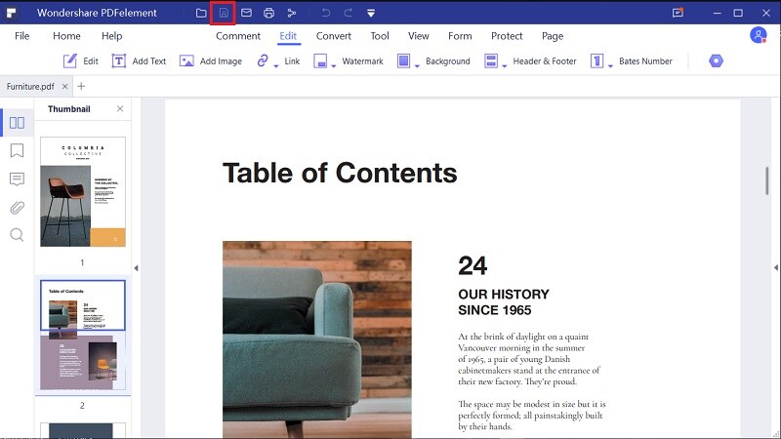Screen dimensions: 781x439
Task: Click the Email envelope icon
Action: coord(246,13)
